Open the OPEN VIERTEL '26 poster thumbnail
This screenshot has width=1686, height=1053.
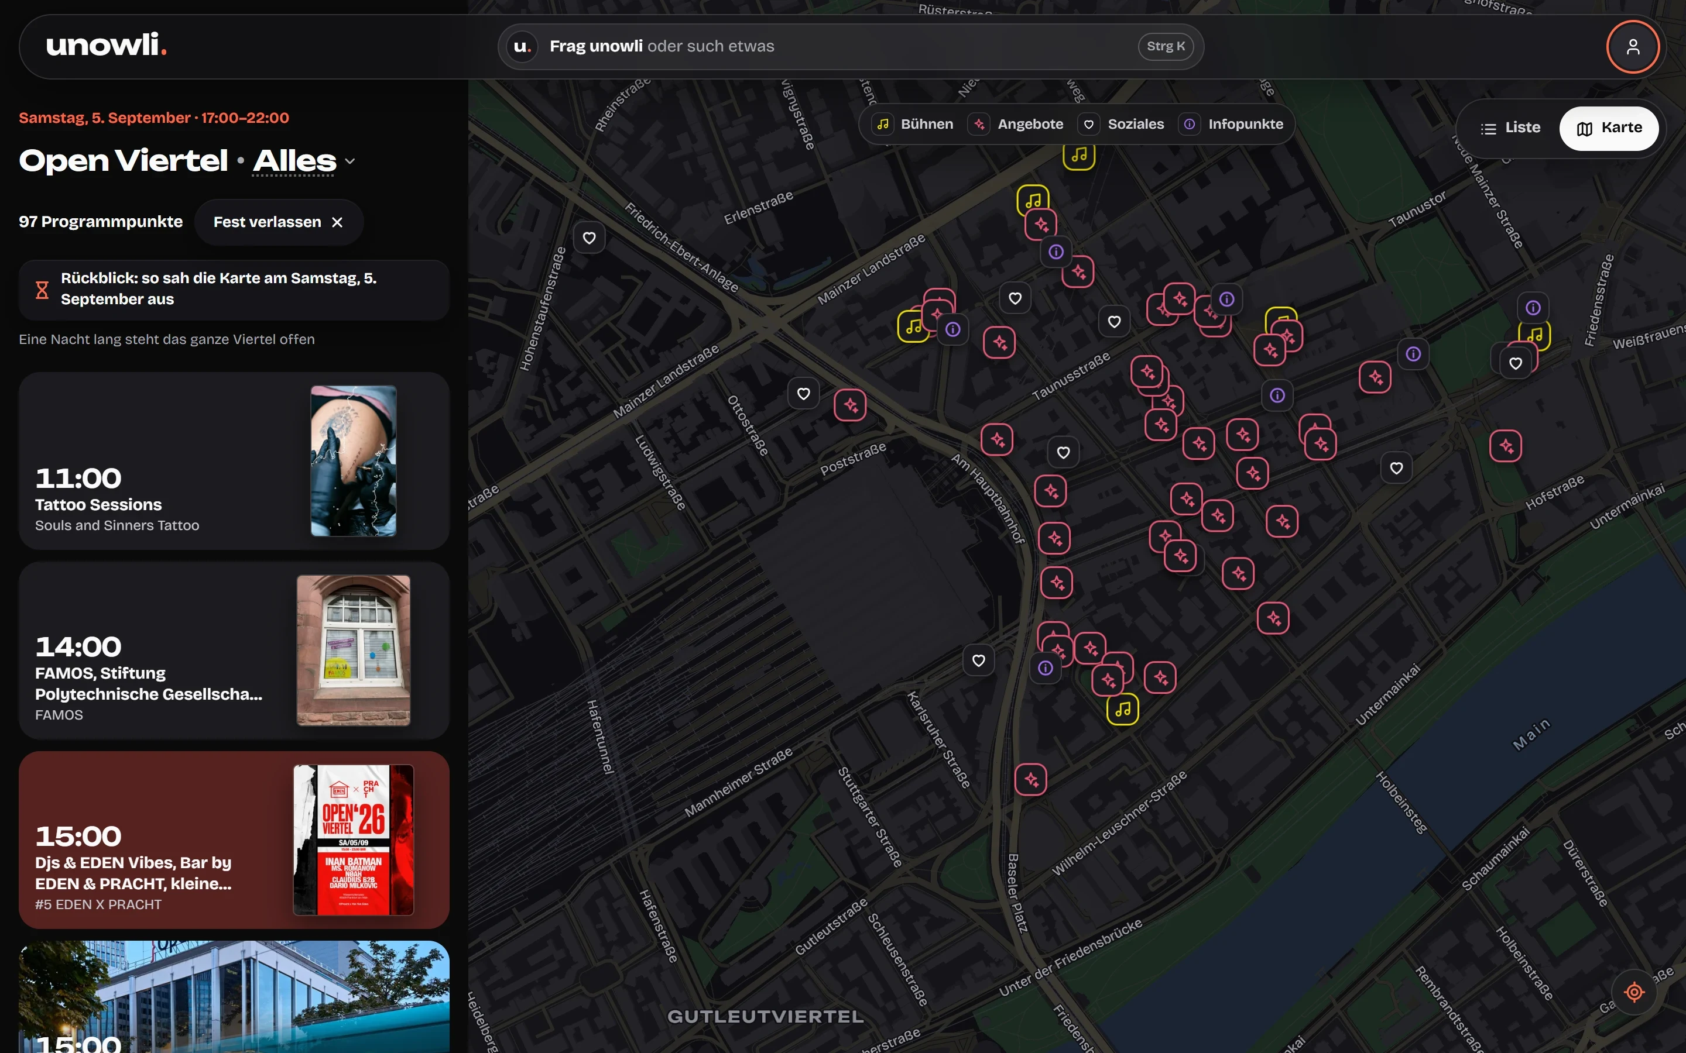point(353,840)
